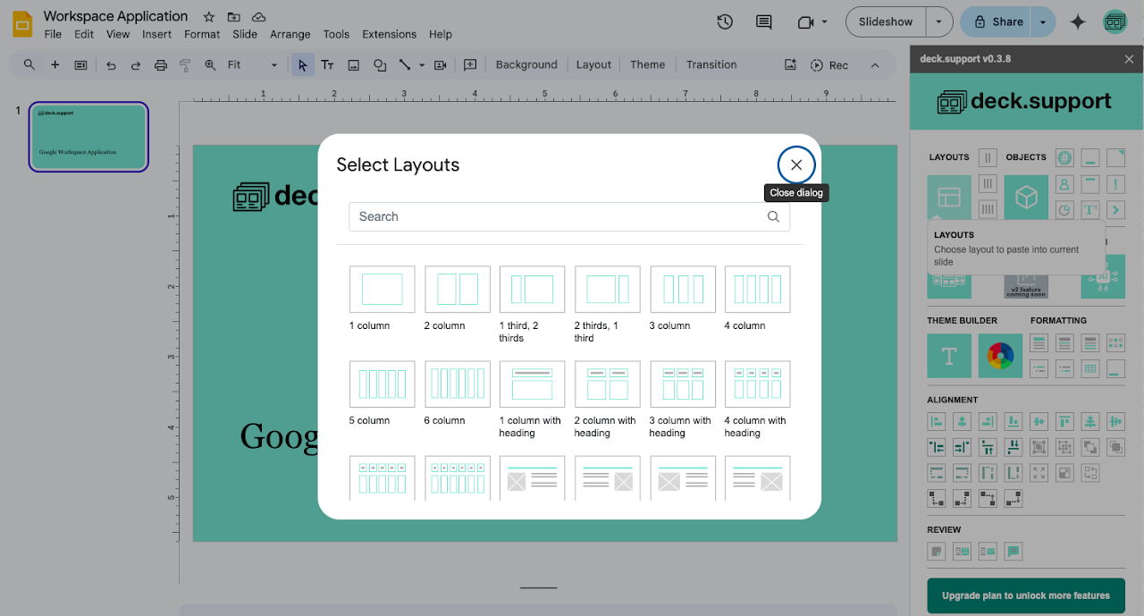Select the Shape tool in toolbar

pyautogui.click(x=380, y=64)
